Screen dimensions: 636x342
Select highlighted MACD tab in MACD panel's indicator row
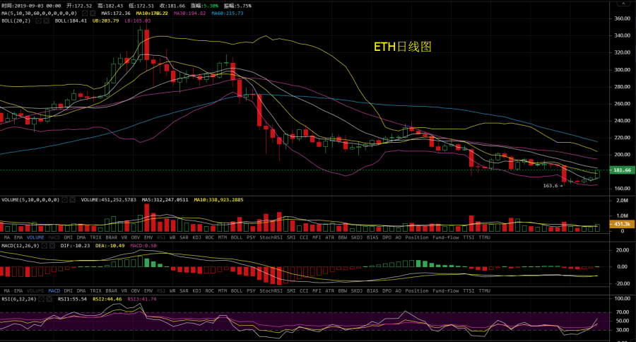click(54, 291)
